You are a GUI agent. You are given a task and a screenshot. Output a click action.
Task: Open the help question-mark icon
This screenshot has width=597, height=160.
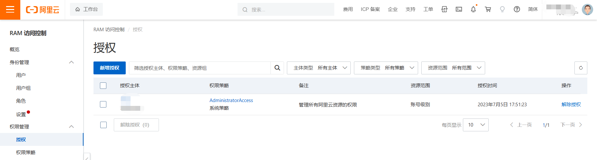[x=517, y=9]
